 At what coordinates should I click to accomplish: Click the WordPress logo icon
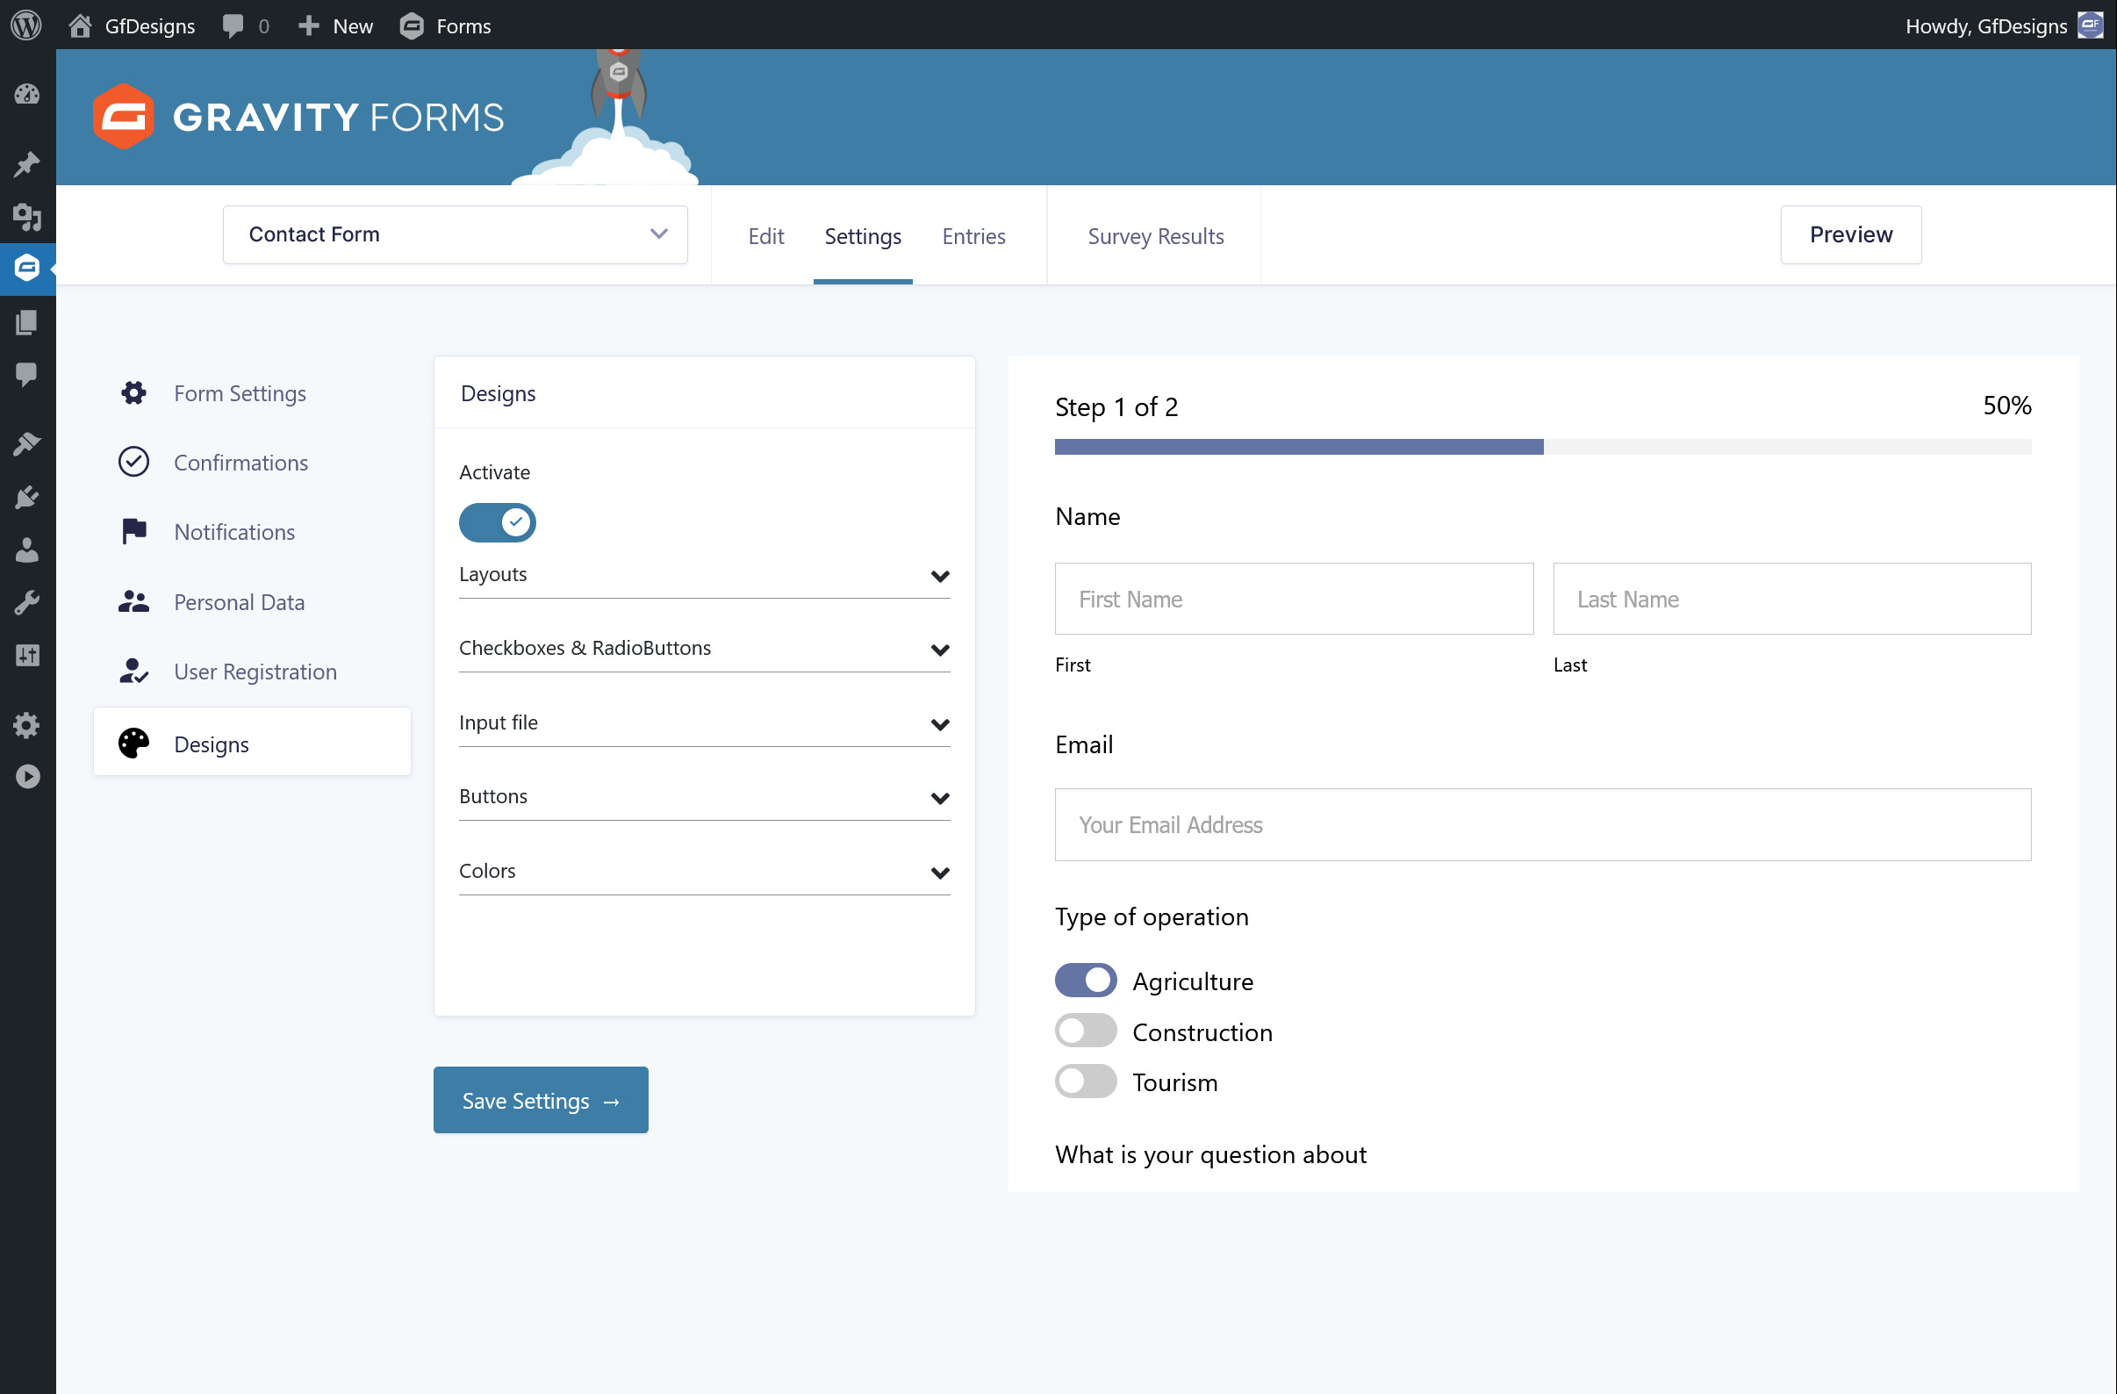pyautogui.click(x=26, y=25)
